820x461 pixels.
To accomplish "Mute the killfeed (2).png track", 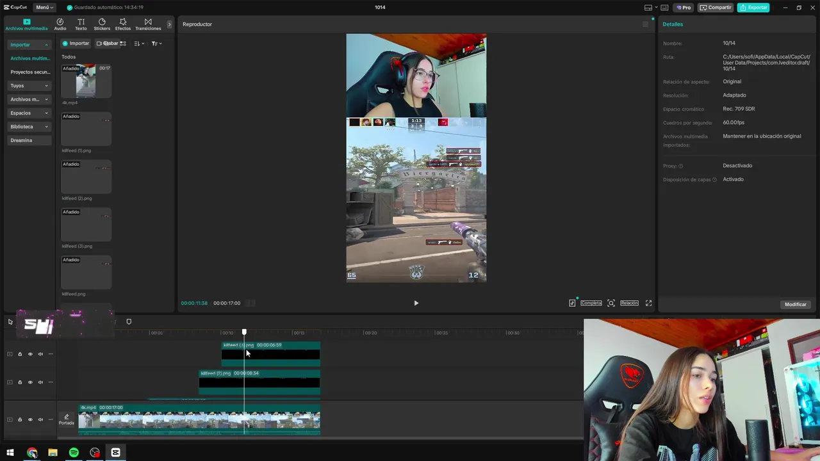I will [x=40, y=382].
